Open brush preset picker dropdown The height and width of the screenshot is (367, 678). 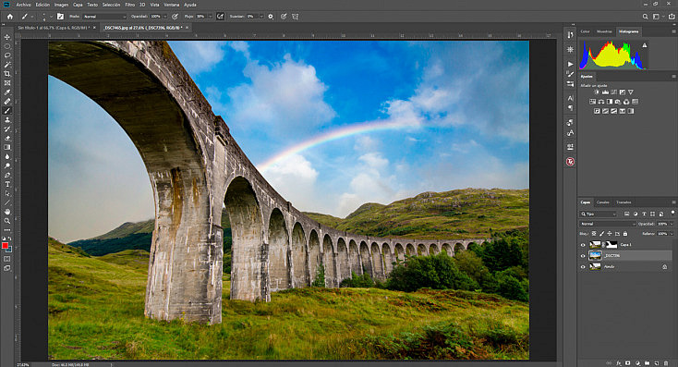coord(51,17)
